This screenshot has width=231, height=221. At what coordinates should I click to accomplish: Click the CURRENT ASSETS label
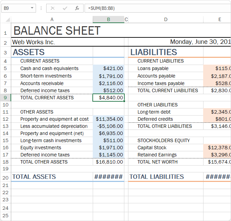(x=40, y=61)
